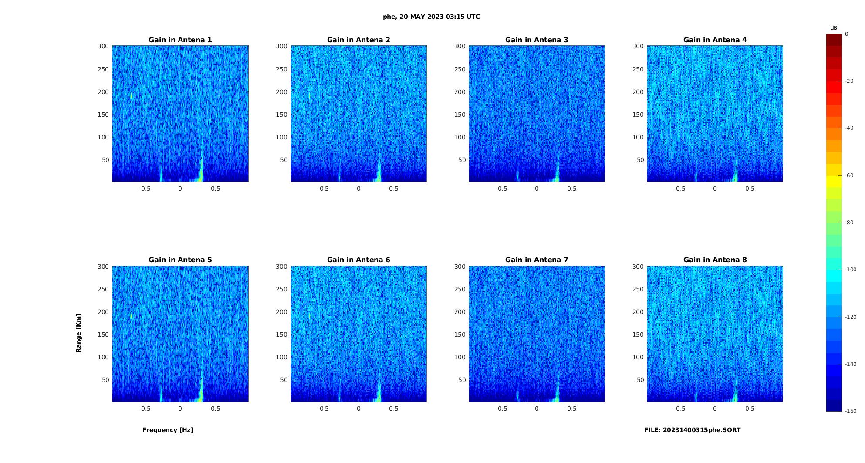The width and height of the screenshot is (865, 463).
Task: Click the 'Gain in Antena 1' title text
Action: 180,40
